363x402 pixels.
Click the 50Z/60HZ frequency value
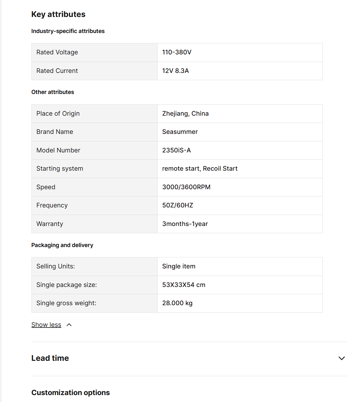[178, 205]
